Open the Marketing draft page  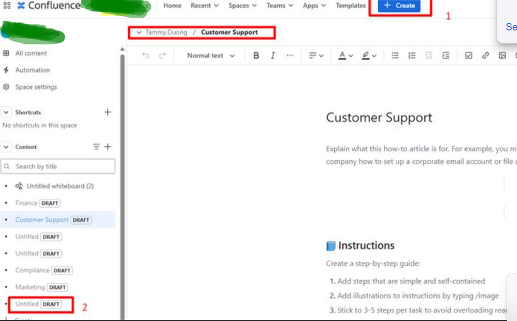pos(30,287)
